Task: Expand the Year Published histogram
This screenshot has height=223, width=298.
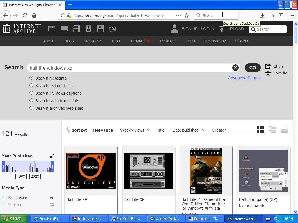Action: 52,156
